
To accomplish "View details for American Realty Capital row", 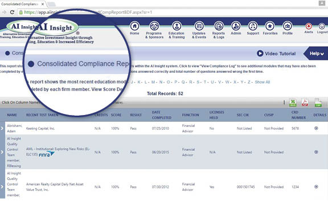I will 316,187.
